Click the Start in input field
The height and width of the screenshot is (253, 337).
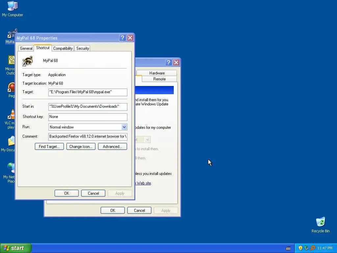[x=88, y=107]
